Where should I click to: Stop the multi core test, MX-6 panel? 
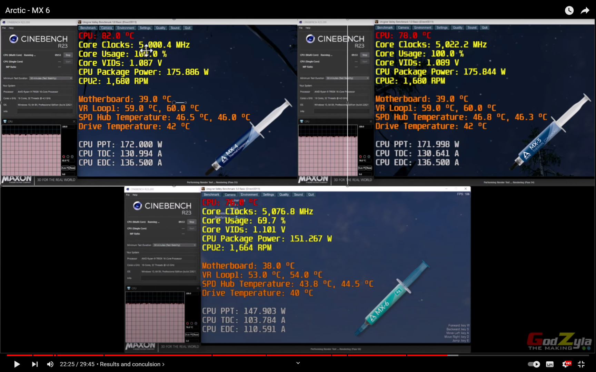tap(192, 222)
